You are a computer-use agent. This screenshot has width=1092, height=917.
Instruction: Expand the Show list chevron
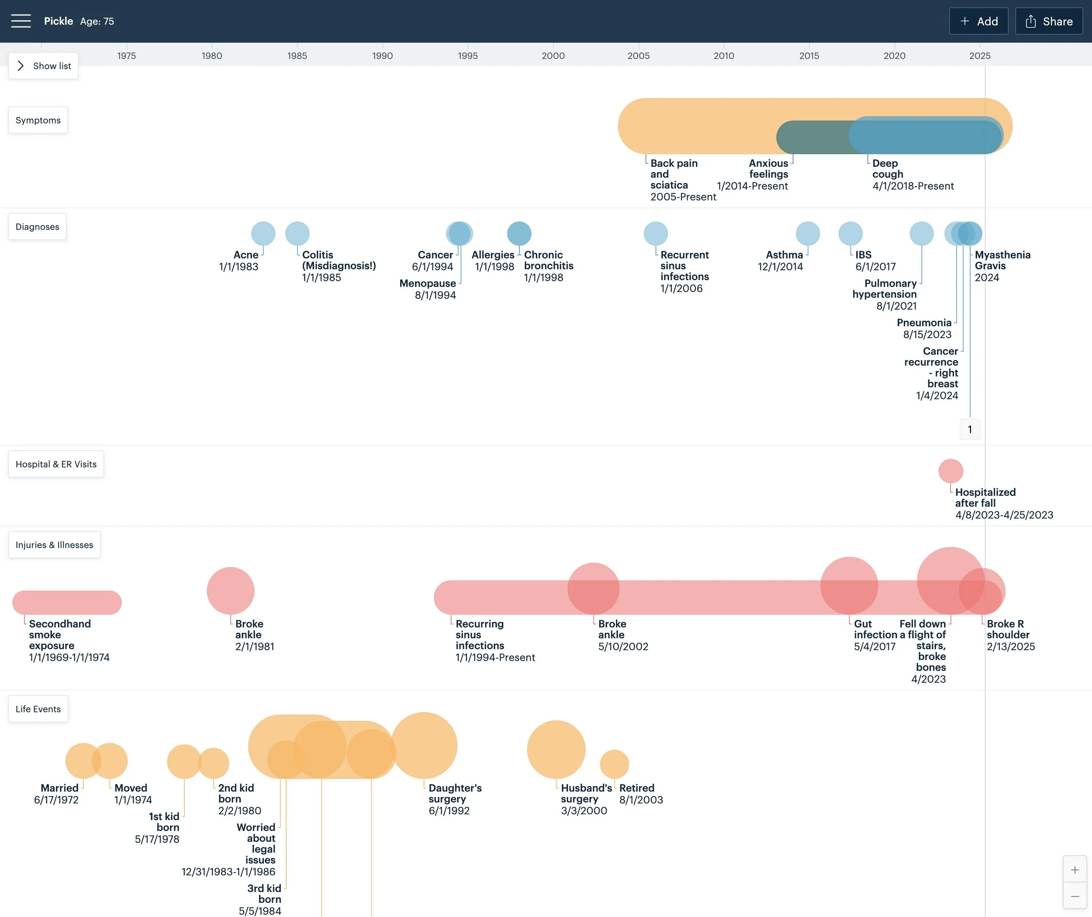click(x=20, y=66)
